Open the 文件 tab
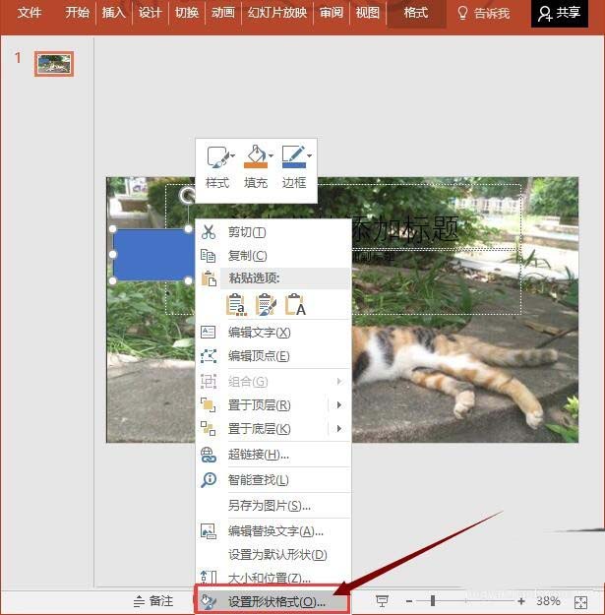 [x=29, y=13]
